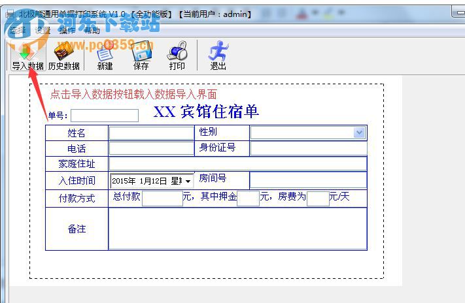Click the 家庭住址 home address field
465x303 pixels.
pyautogui.click(x=238, y=163)
